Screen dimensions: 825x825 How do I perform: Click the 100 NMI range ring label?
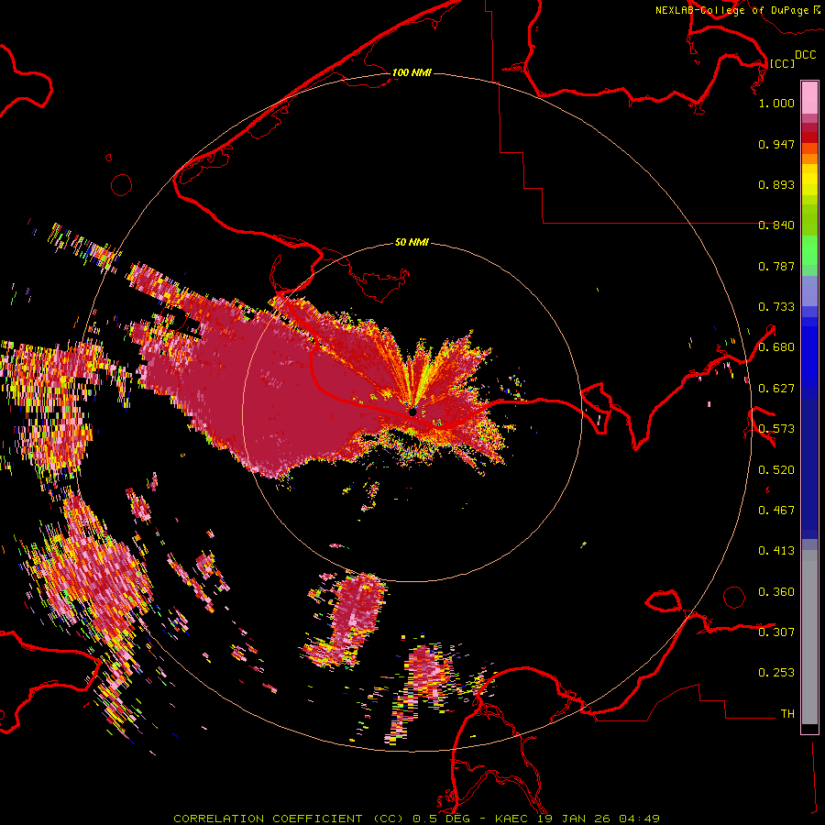coord(412,72)
